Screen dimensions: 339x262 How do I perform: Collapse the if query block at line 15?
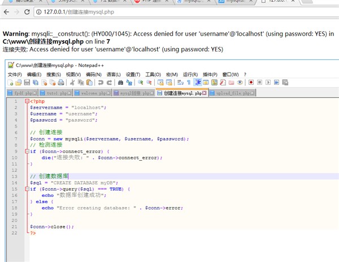27,189
